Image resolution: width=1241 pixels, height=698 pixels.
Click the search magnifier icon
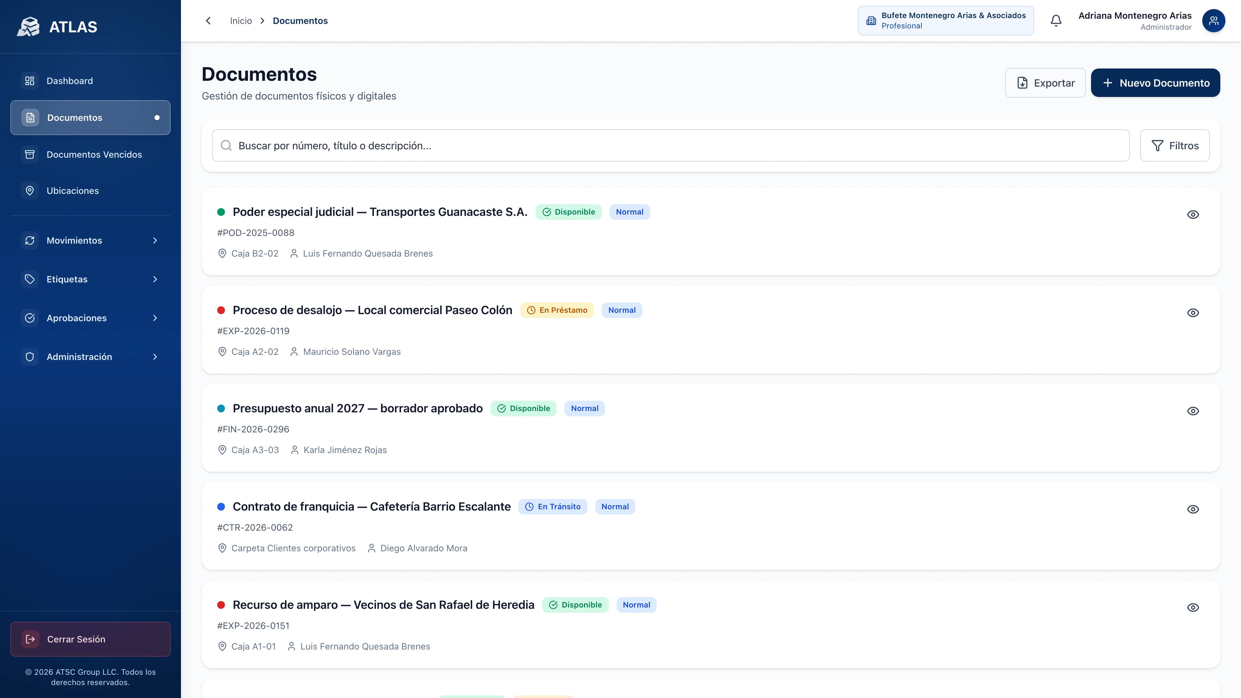(226, 145)
